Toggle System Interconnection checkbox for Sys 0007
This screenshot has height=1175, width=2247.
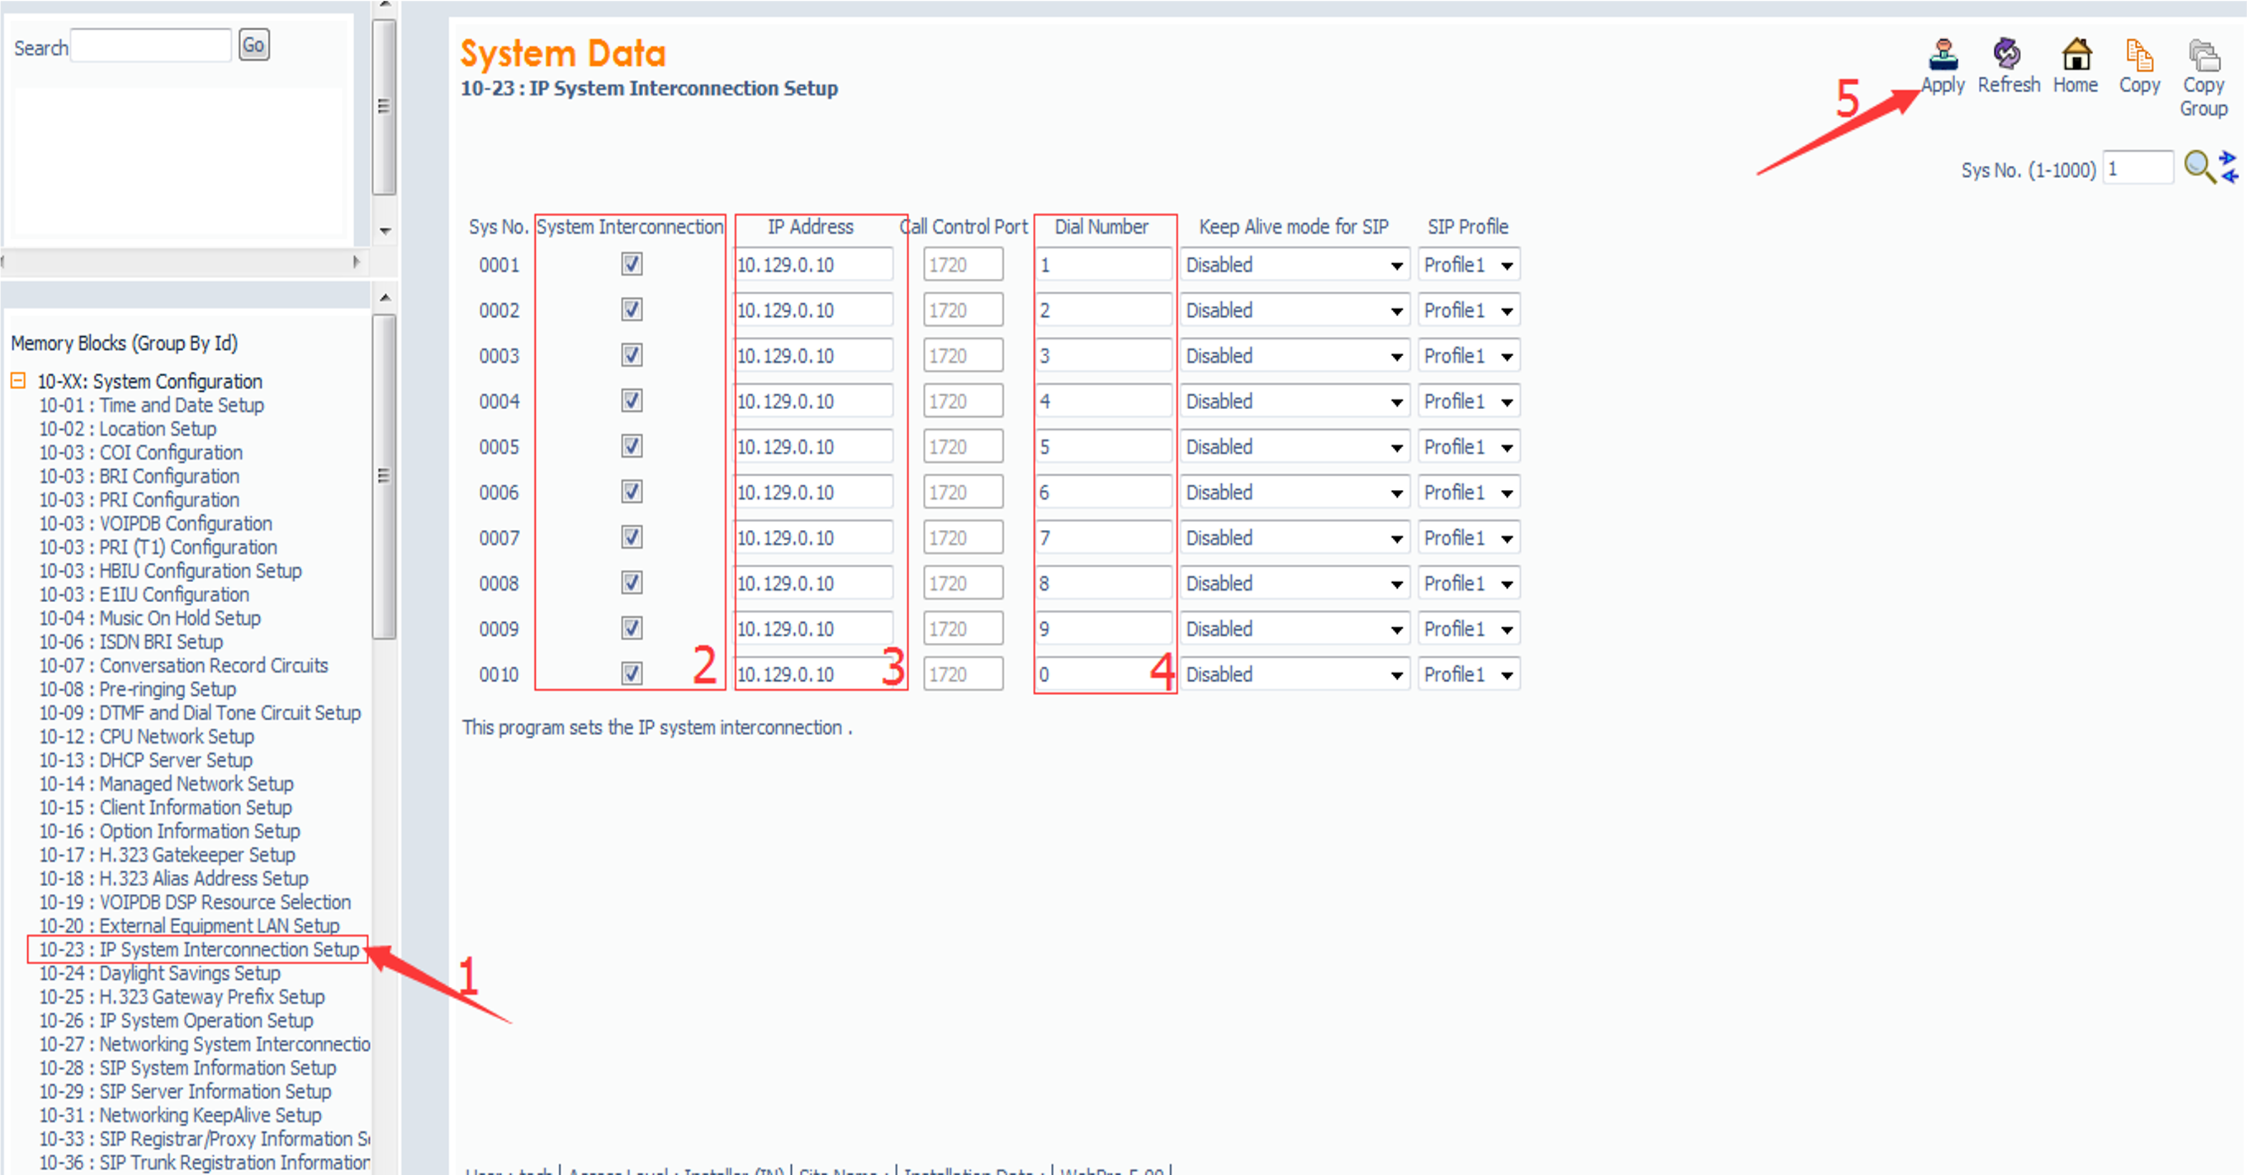click(x=632, y=536)
